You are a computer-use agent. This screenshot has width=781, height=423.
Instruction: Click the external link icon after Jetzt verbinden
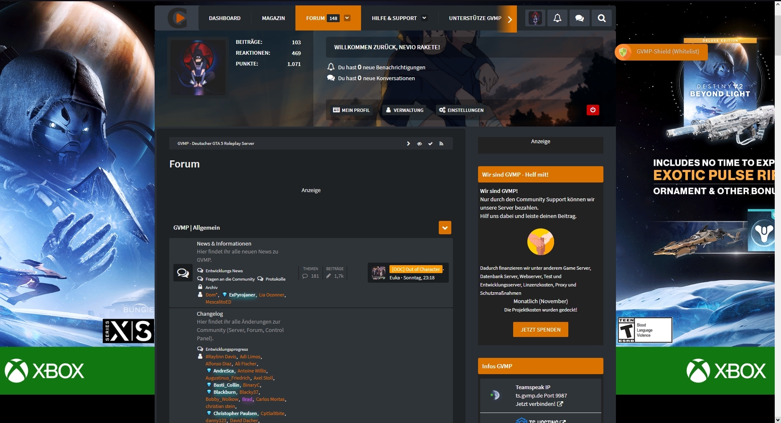pos(560,404)
